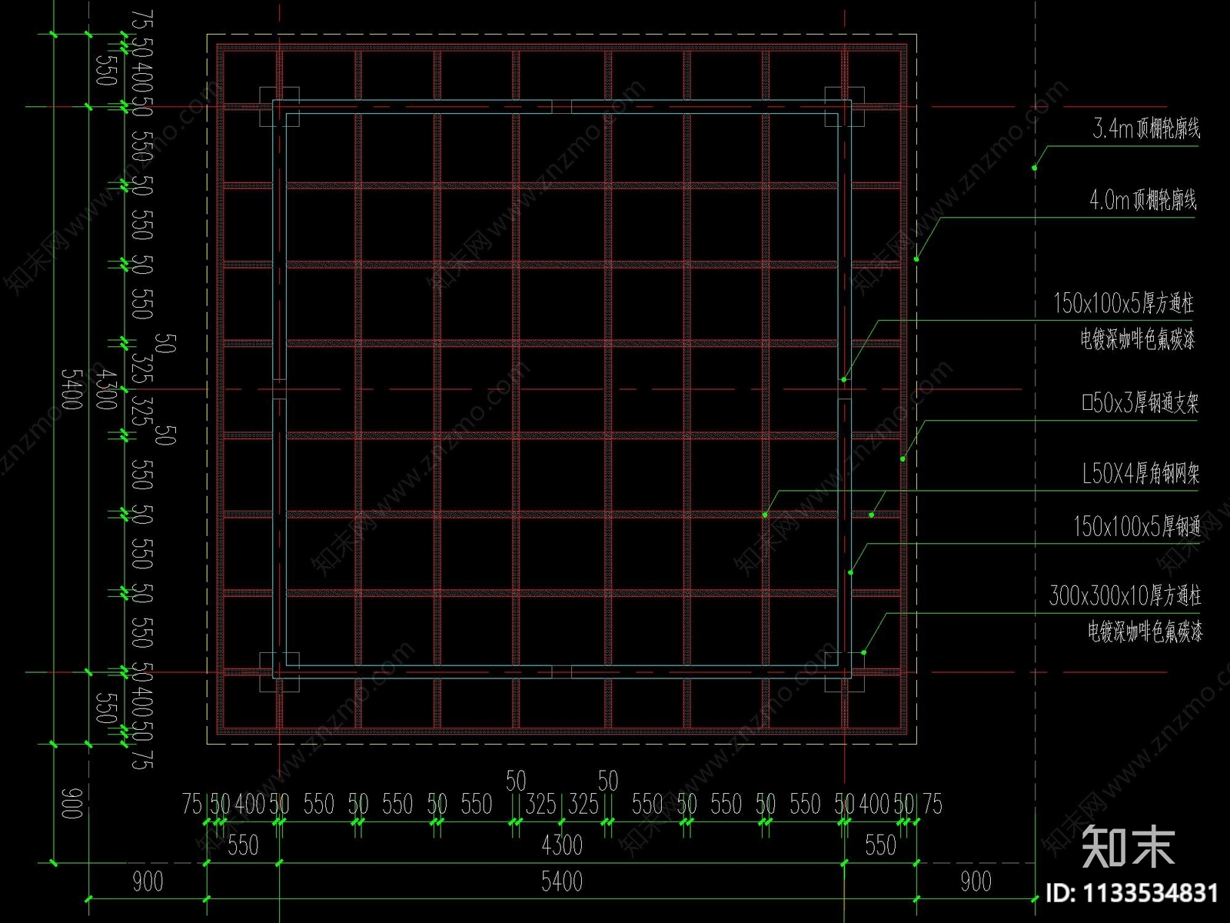Image resolution: width=1230 pixels, height=923 pixels.
Task: Click the leftmost '75' in the bottom dimension chain
Action: 192,805
